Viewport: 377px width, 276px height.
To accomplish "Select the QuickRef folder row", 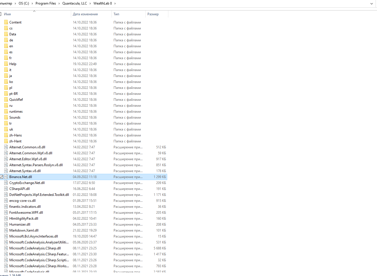I will click(16, 99).
